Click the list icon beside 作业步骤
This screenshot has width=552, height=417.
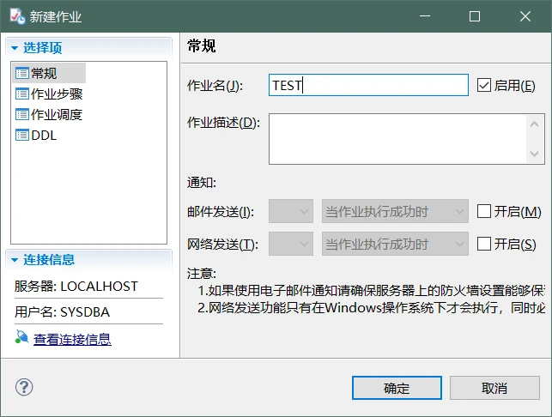[22, 94]
